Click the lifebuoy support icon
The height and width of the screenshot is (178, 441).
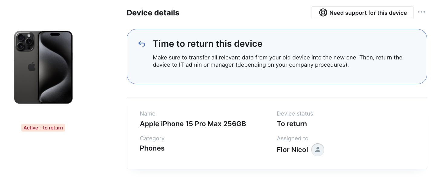tap(323, 13)
